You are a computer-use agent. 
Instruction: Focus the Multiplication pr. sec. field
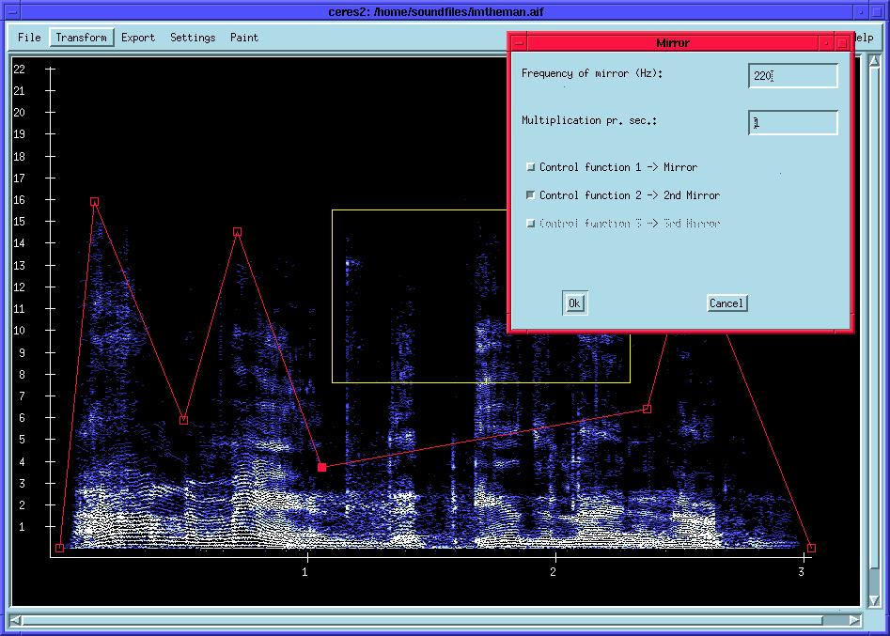[793, 122]
